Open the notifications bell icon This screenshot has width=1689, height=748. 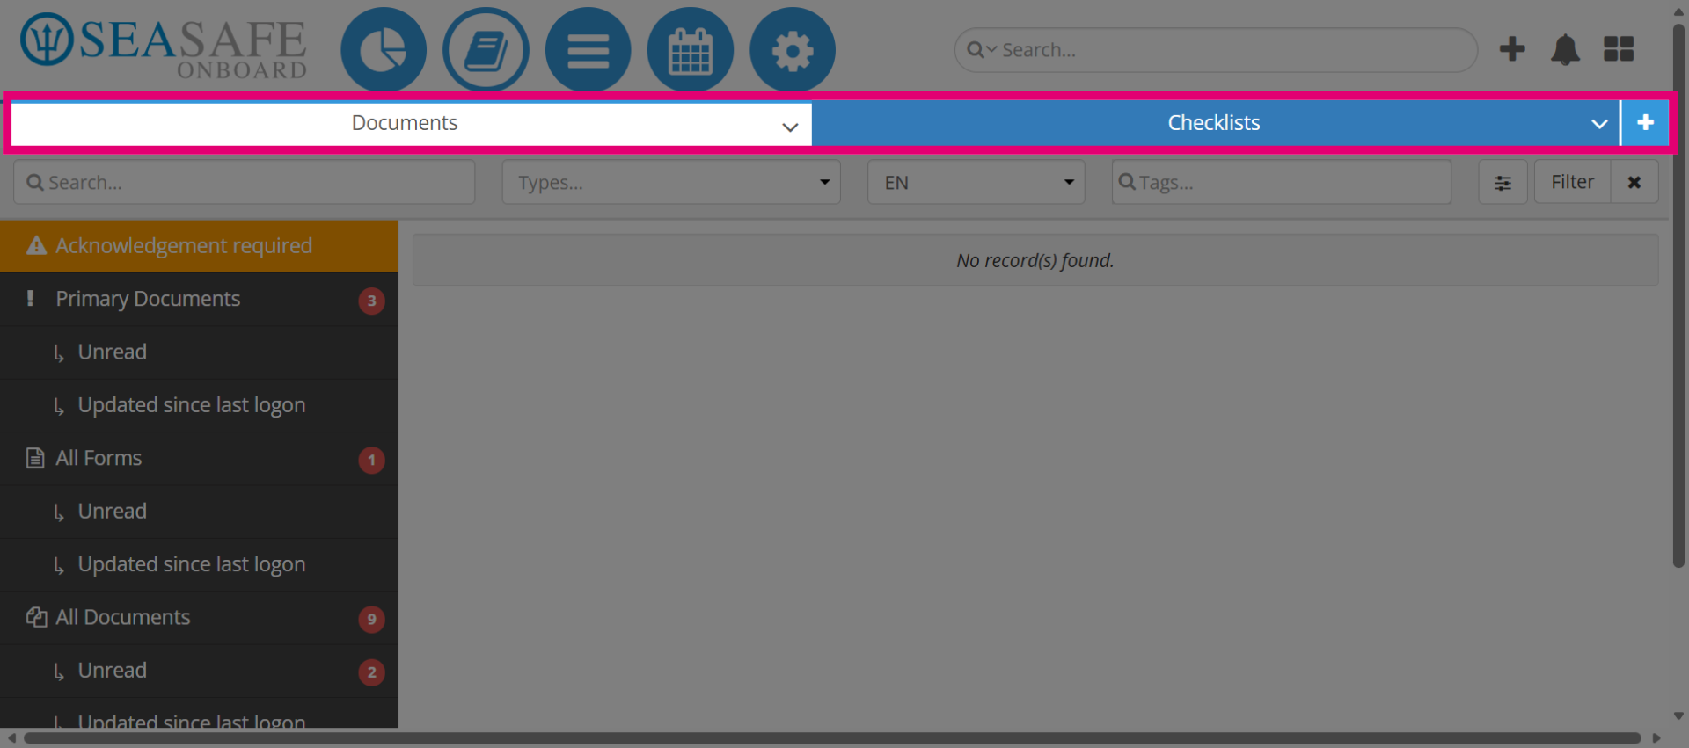1565,49
